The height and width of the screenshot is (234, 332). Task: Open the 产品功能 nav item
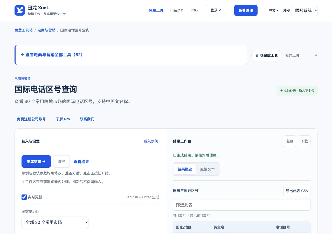[177, 10]
